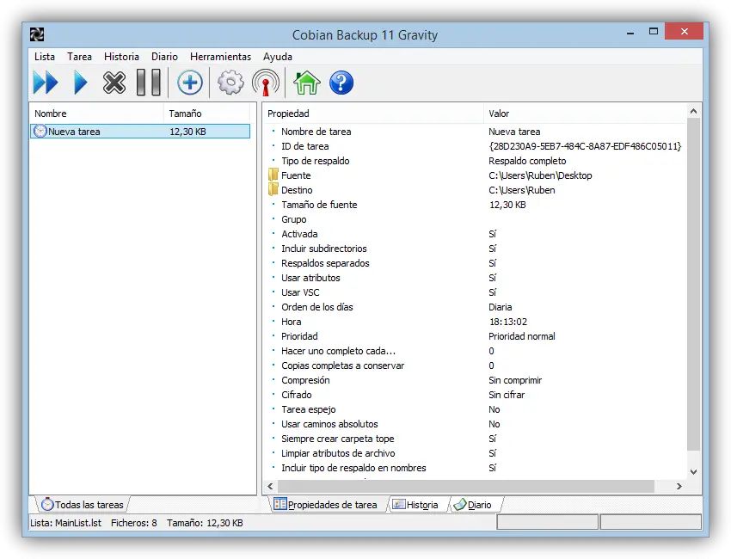This screenshot has height=559, width=731.
Task: Open the Herramientas menu
Action: coord(220,57)
